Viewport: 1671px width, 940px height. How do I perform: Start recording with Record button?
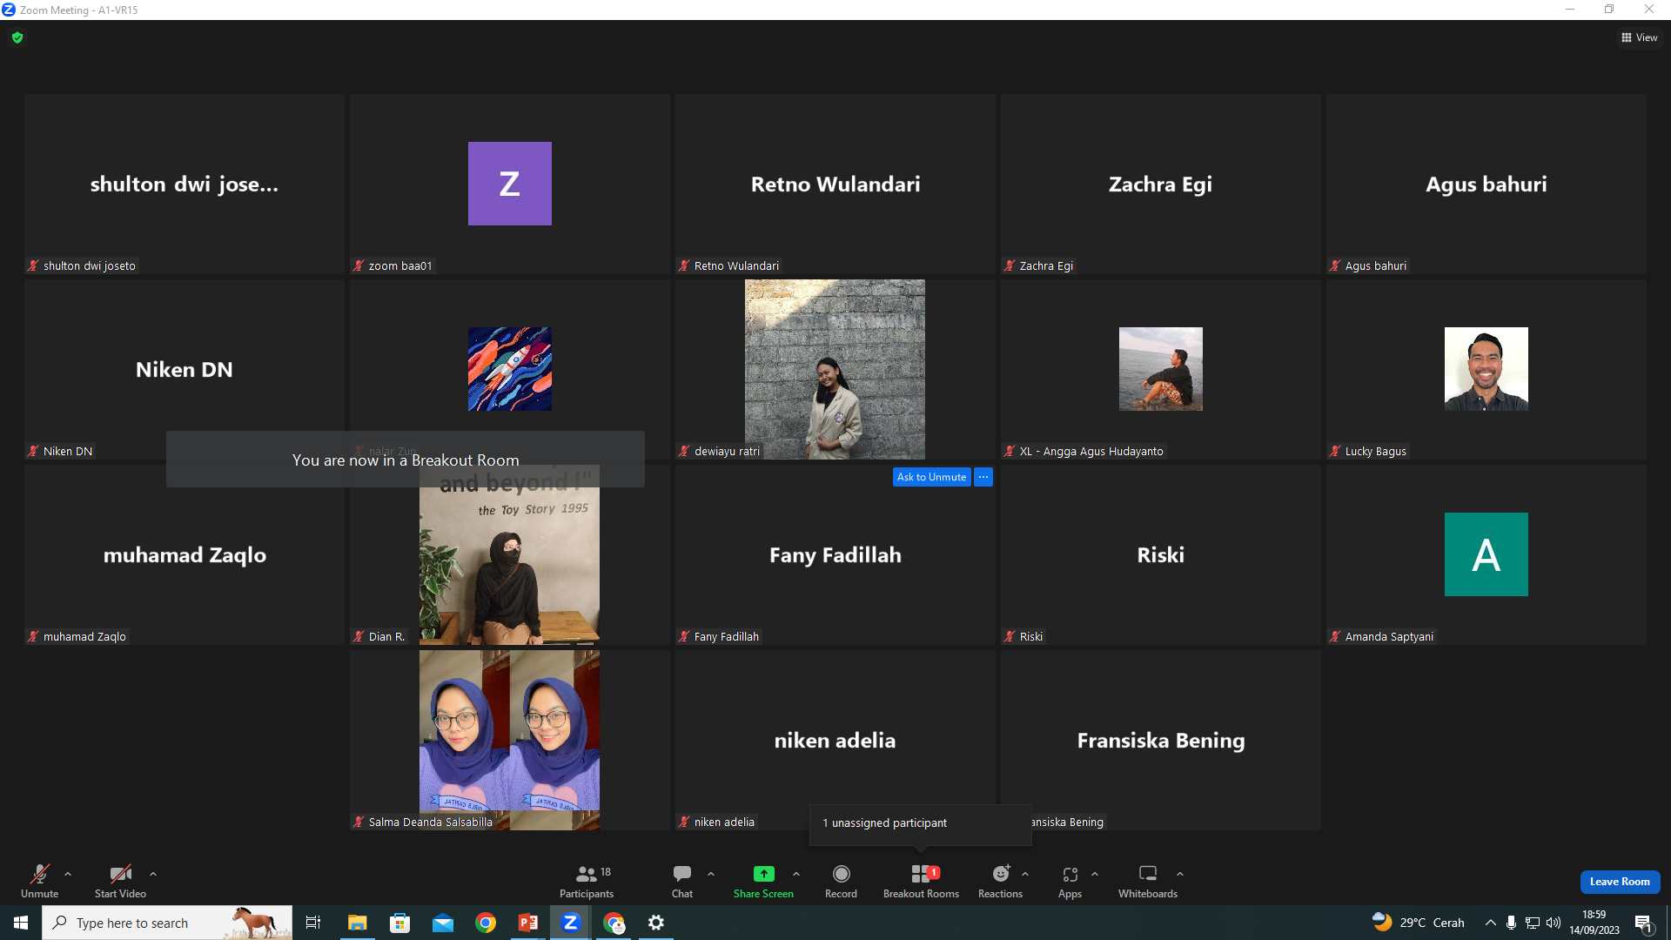[x=841, y=881]
